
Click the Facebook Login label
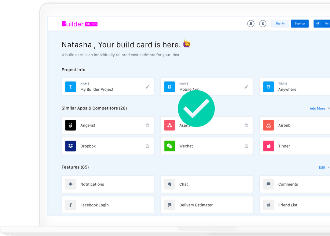[x=94, y=205]
